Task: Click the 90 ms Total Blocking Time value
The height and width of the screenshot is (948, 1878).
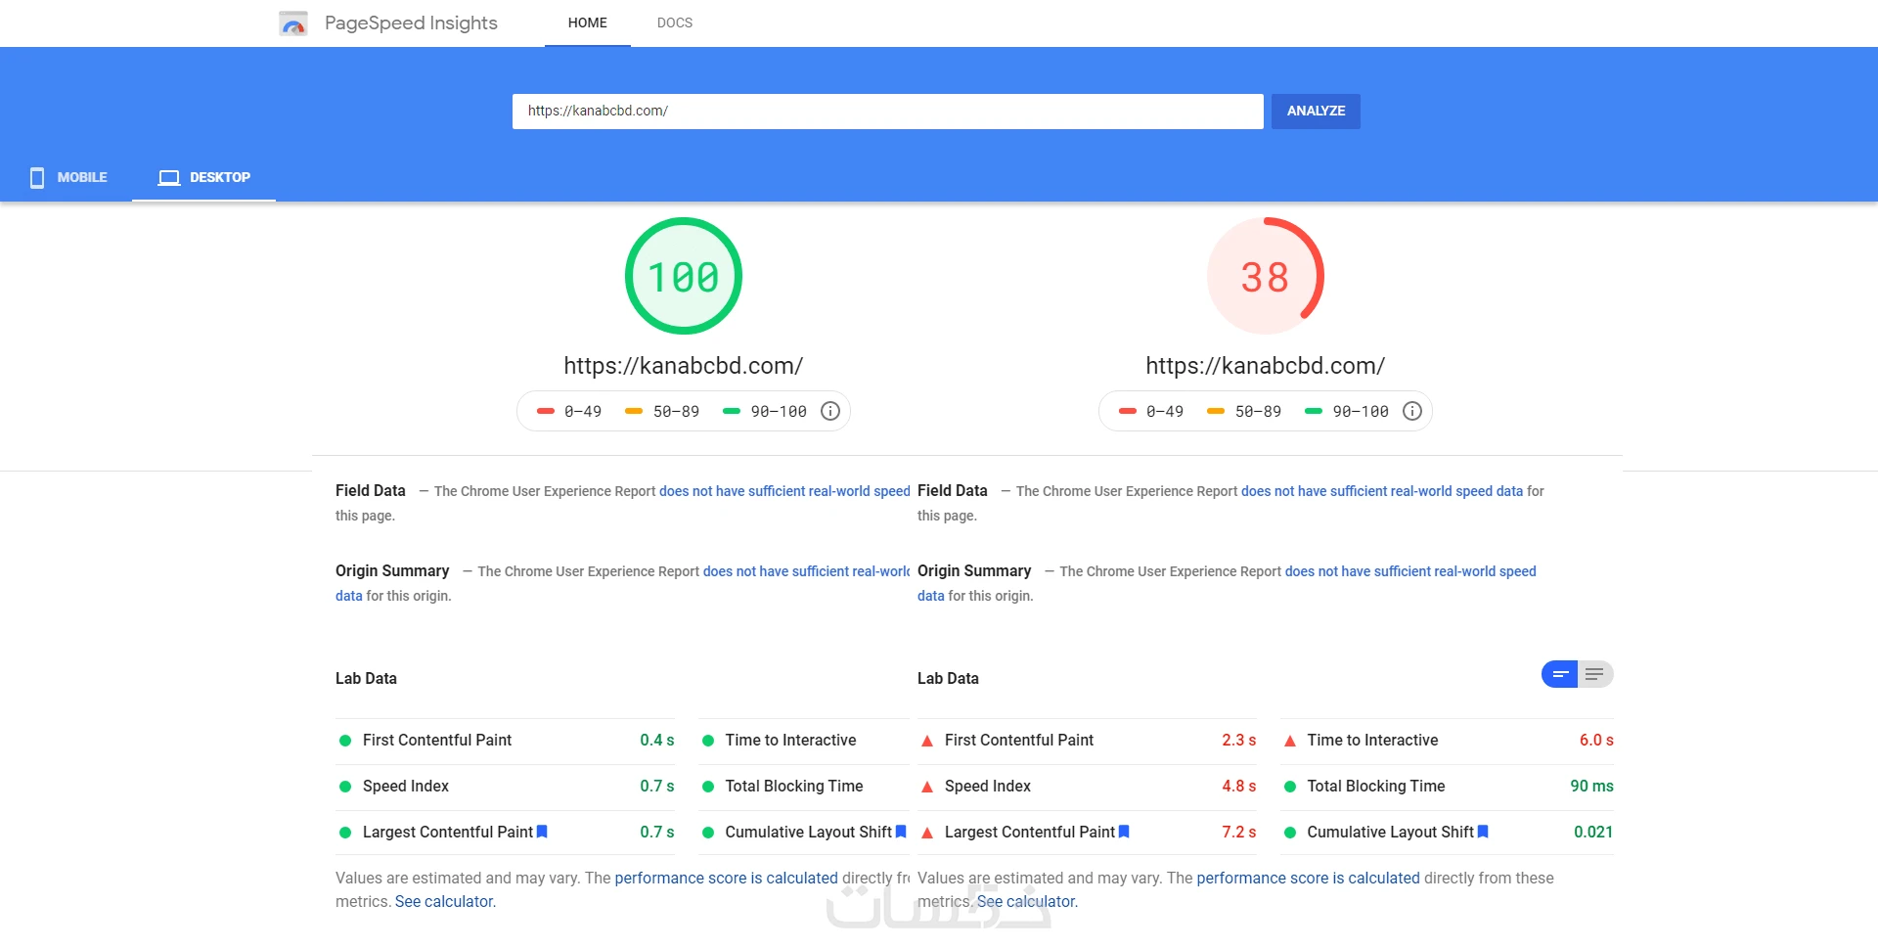Action: tap(1592, 786)
